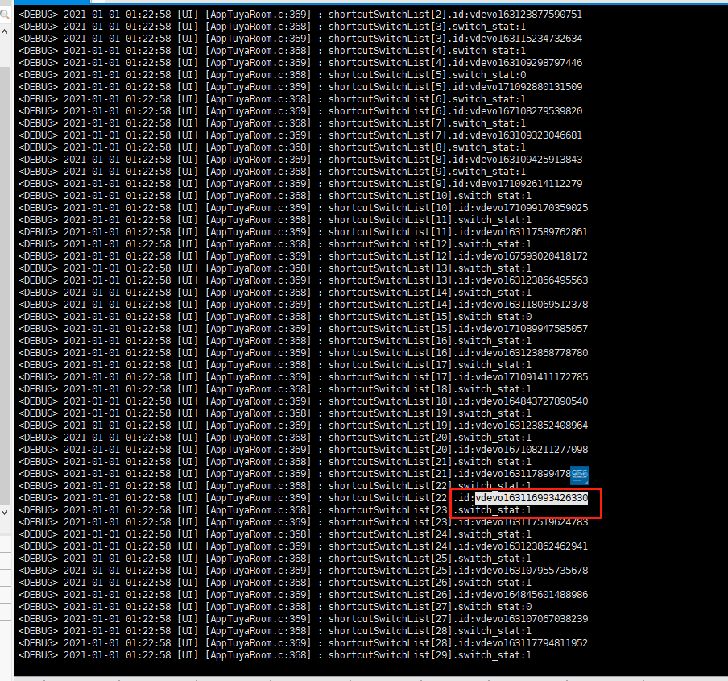The width and height of the screenshot is (728, 681).
Task: Select the blue active tab above the log
Action: tap(52, 2)
